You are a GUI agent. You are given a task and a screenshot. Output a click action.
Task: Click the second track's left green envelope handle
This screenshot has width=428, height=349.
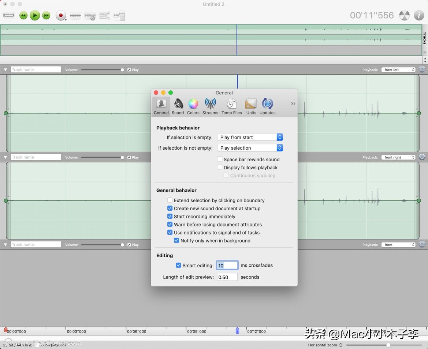coord(6,201)
